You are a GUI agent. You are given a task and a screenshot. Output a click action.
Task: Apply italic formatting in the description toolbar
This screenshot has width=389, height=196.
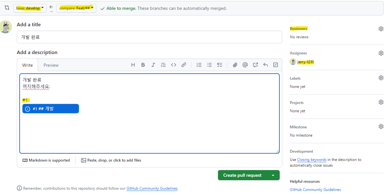click(153, 65)
